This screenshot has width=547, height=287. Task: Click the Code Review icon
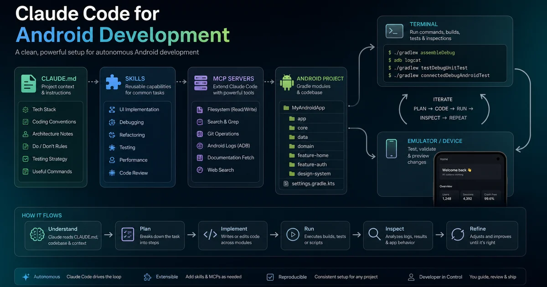(x=112, y=173)
